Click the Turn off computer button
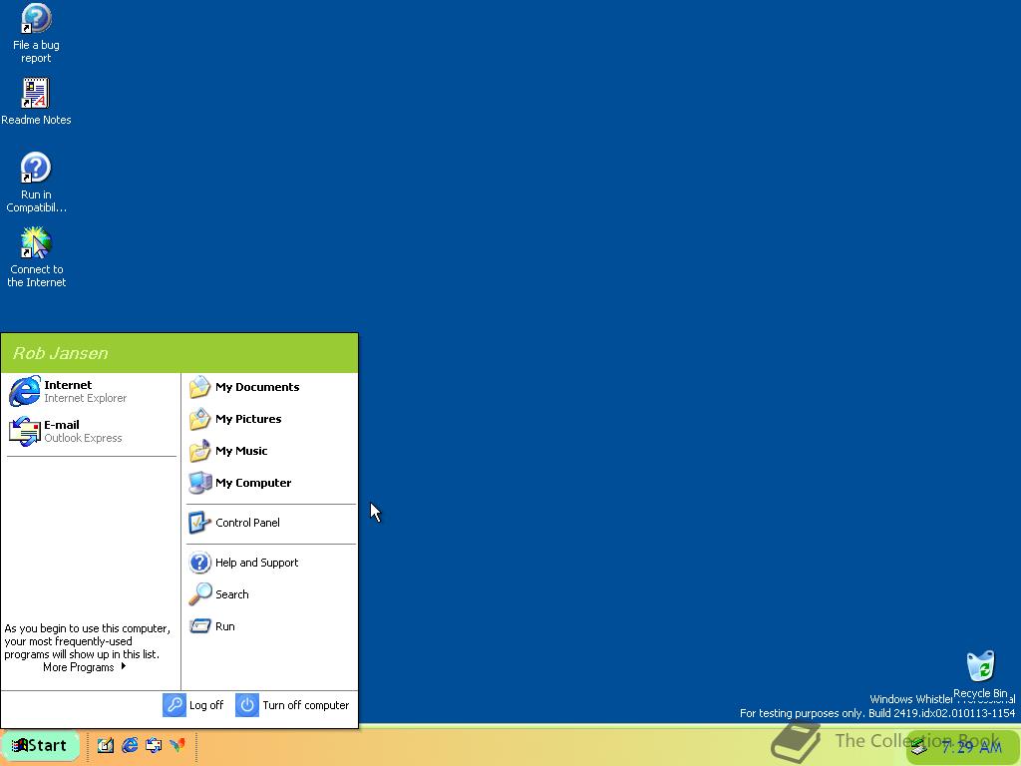 point(292,705)
